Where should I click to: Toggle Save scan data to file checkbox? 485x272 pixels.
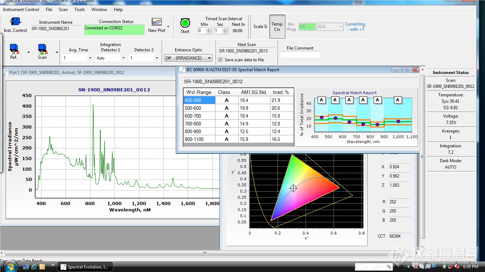pos(220,60)
